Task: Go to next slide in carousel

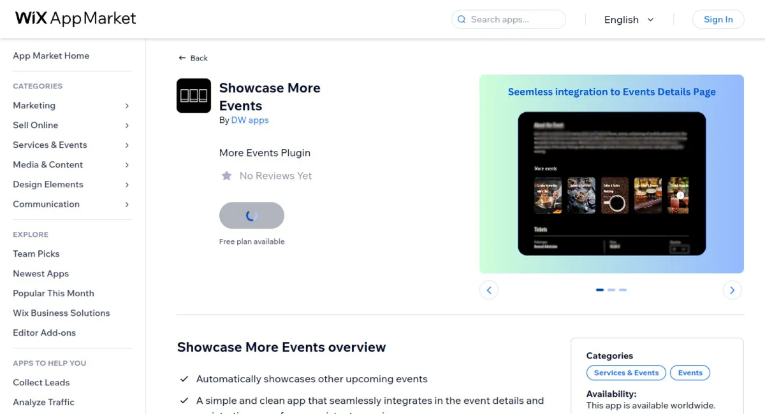Action: pyautogui.click(x=732, y=290)
